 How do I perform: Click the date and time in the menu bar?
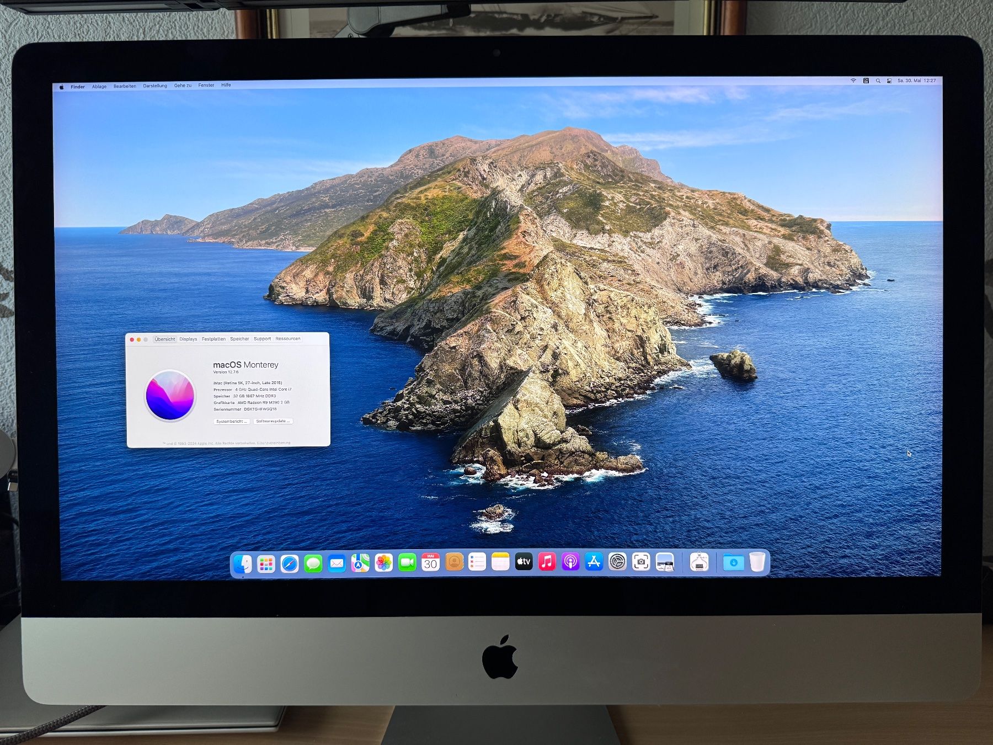tap(917, 81)
